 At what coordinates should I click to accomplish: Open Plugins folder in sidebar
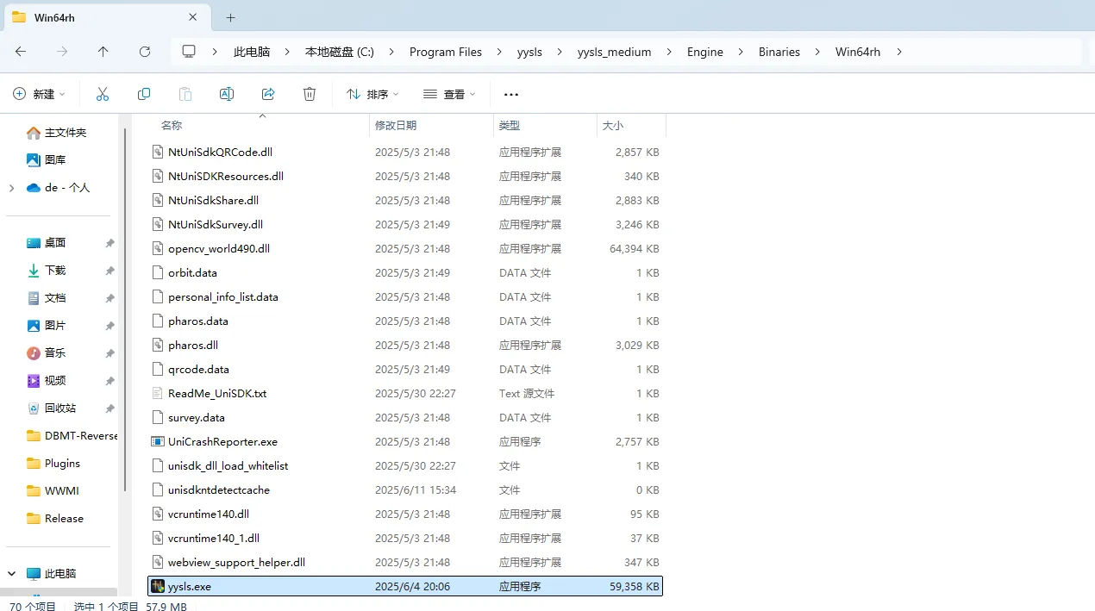click(53, 463)
